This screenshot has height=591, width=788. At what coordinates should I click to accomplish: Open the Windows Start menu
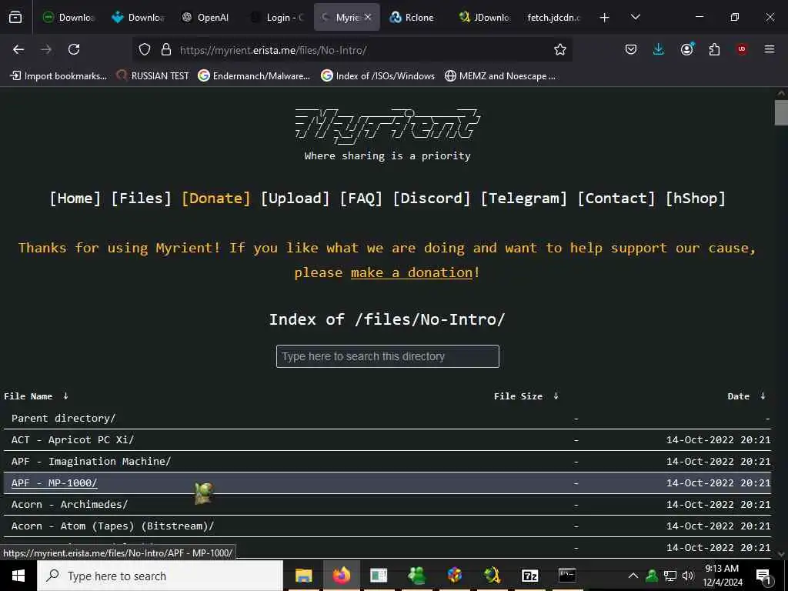(x=18, y=576)
